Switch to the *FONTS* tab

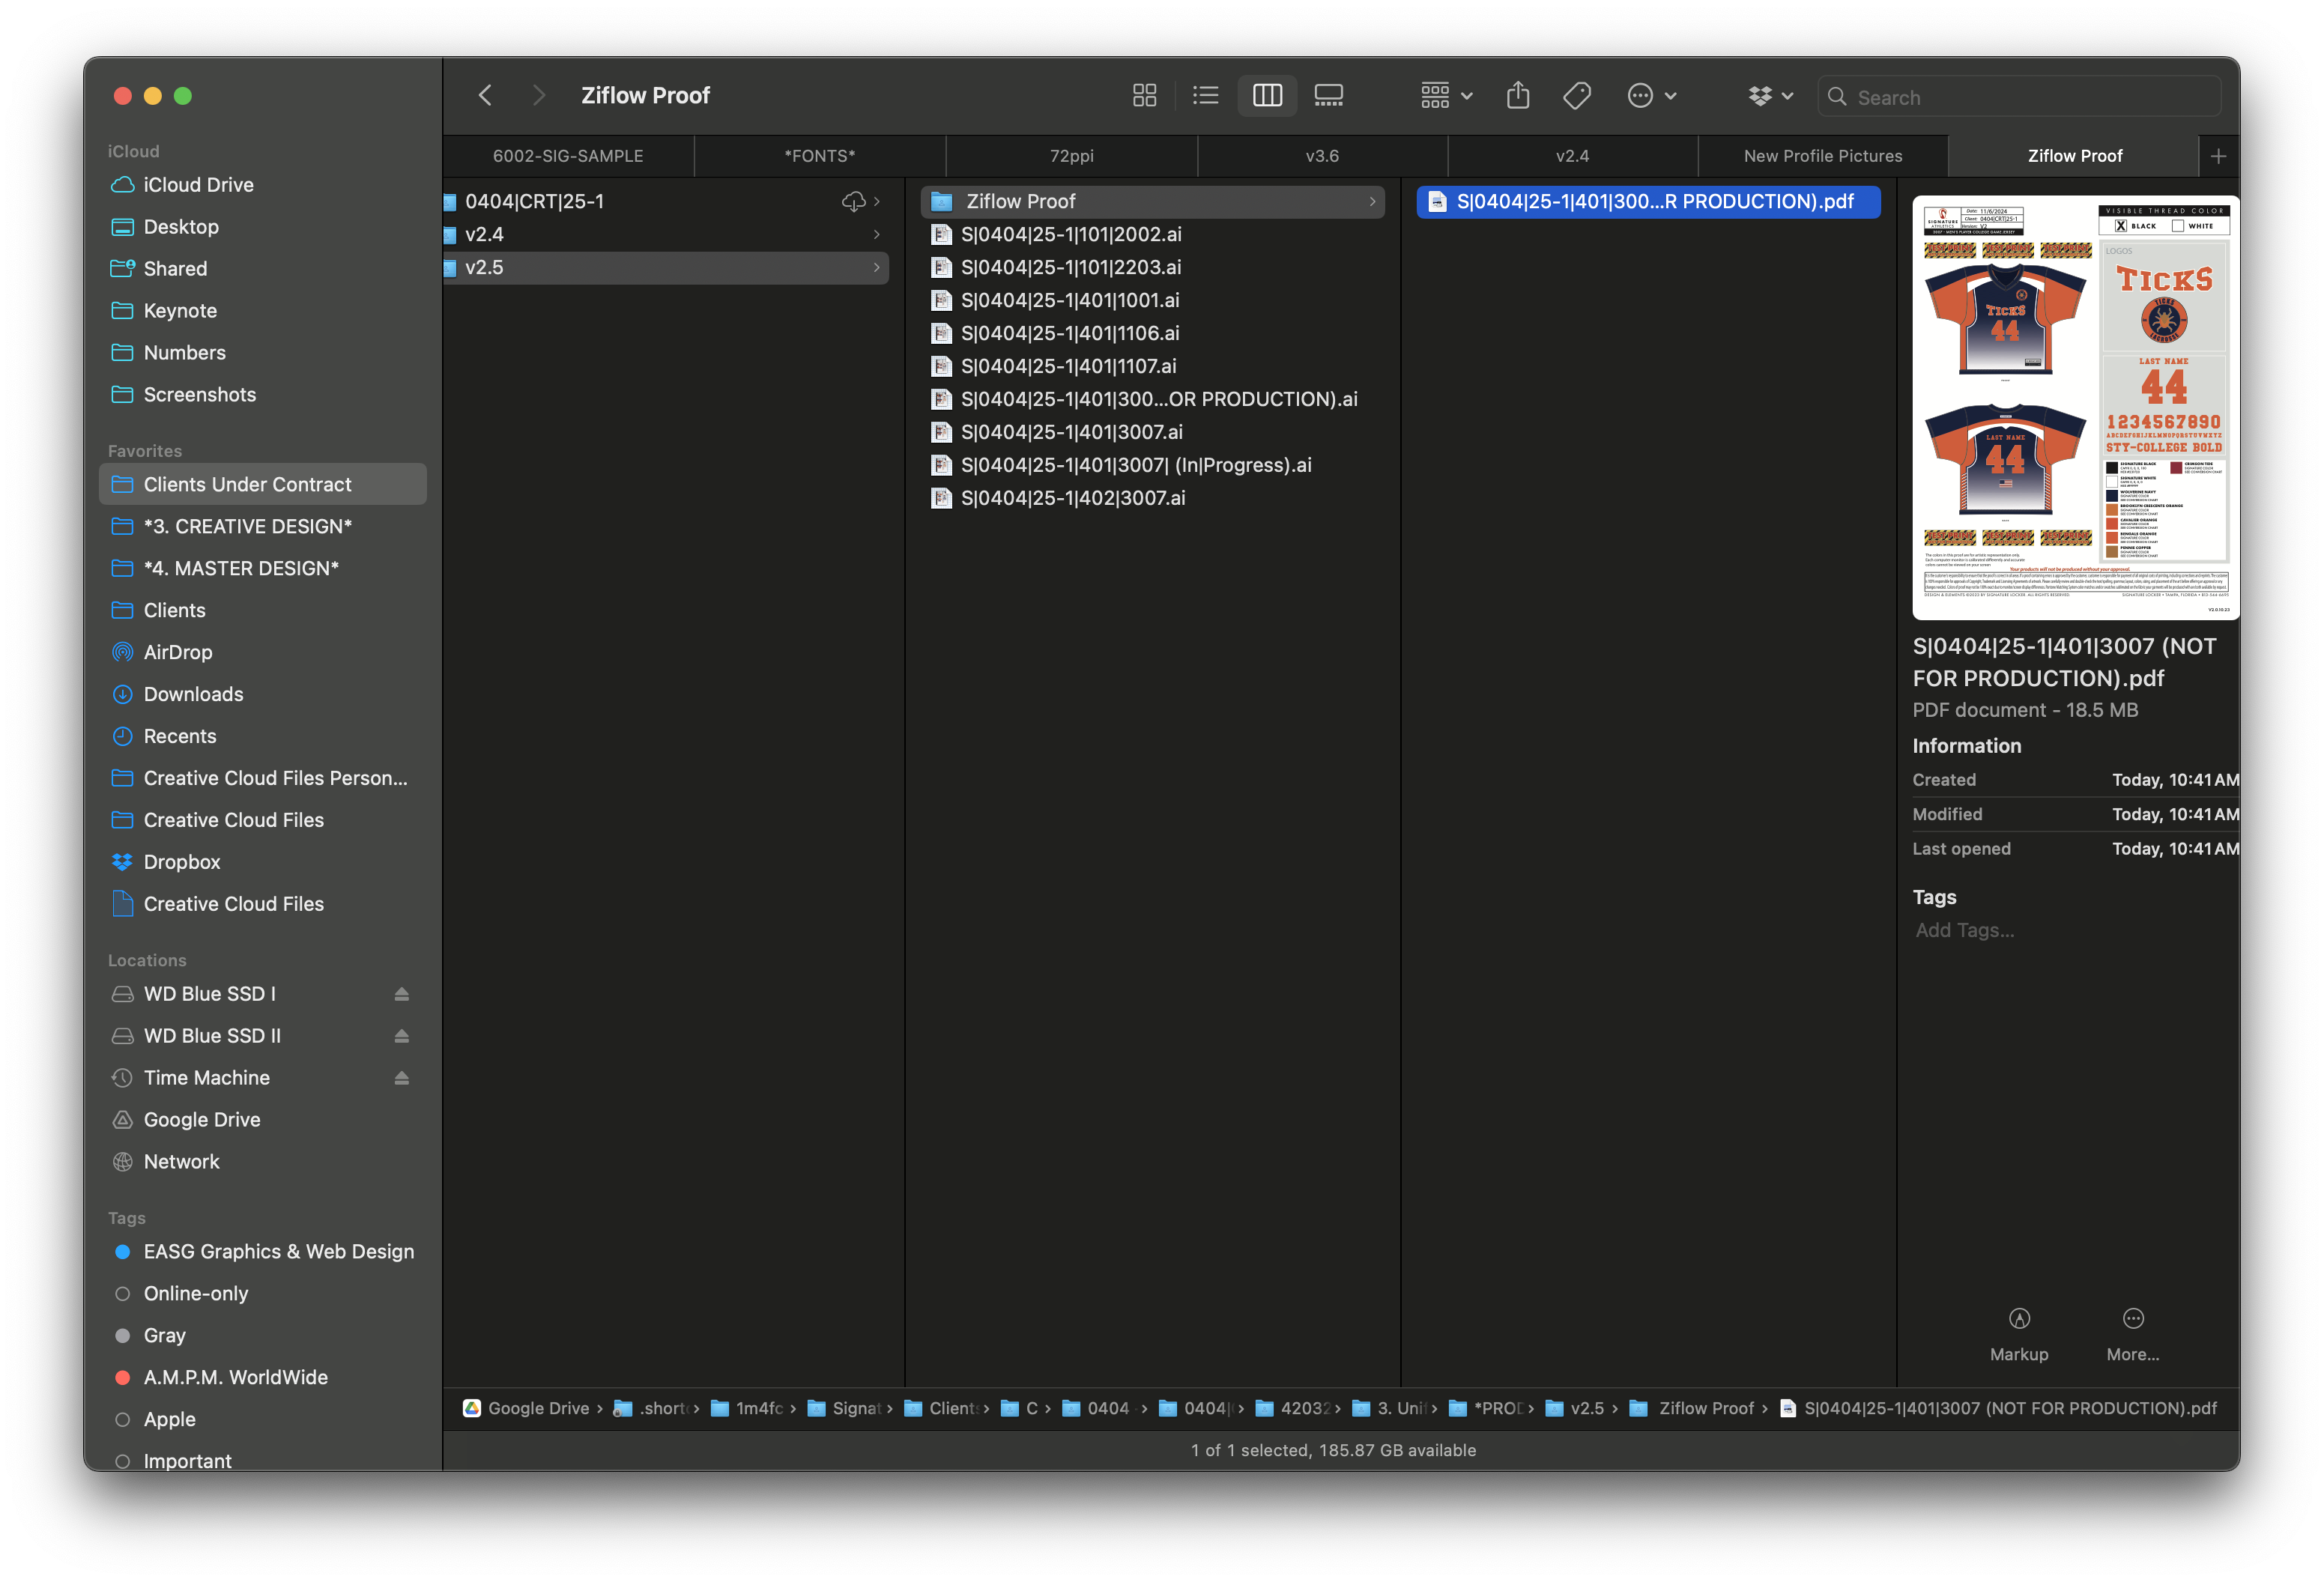pyautogui.click(x=819, y=156)
